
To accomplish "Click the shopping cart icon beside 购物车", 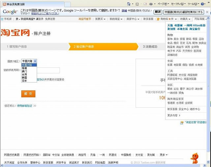I will pos(158,19).
